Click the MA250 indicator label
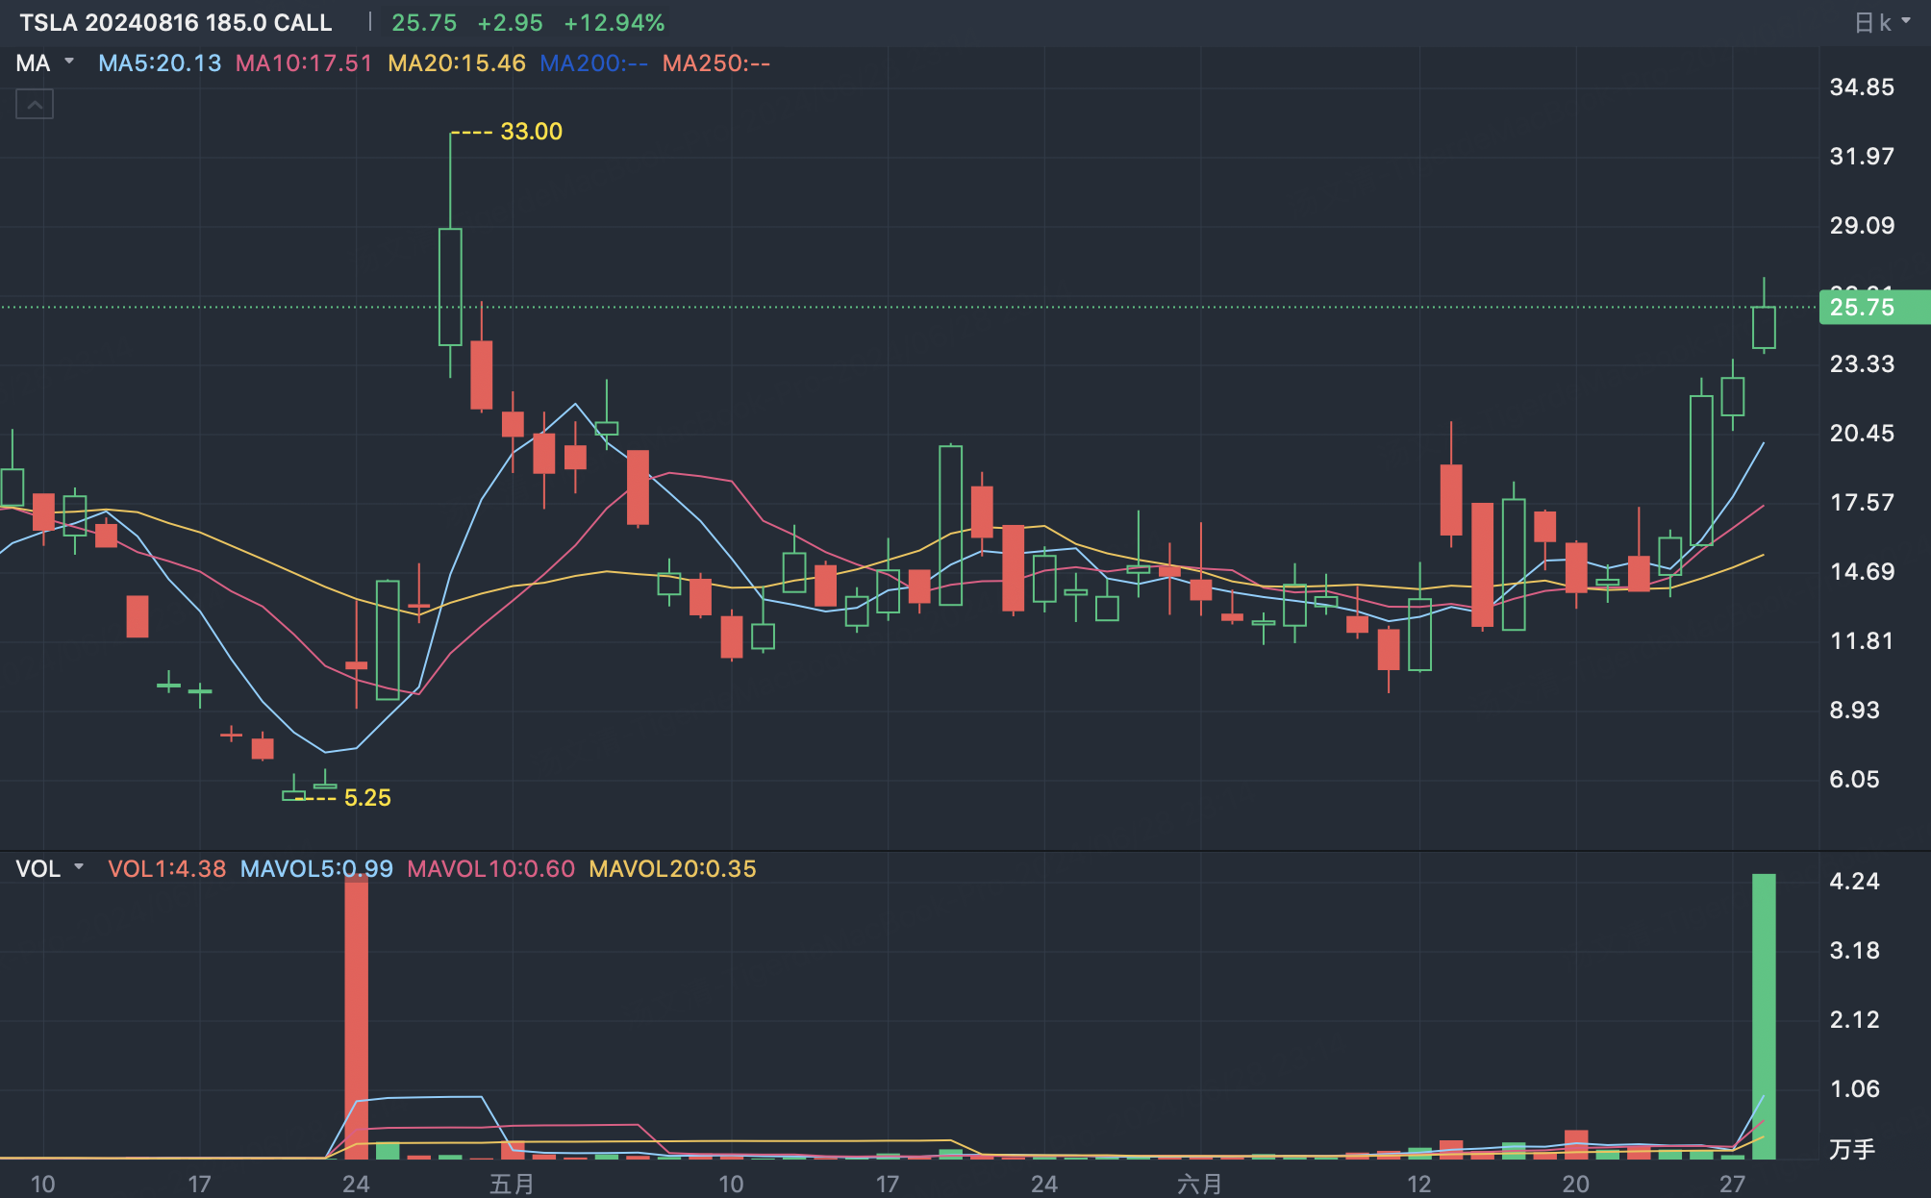The height and width of the screenshot is (1198, 1931). [716, 63]
